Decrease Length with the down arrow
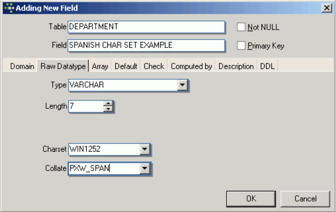This screenshot has height=212, width=336. (108, 109)
